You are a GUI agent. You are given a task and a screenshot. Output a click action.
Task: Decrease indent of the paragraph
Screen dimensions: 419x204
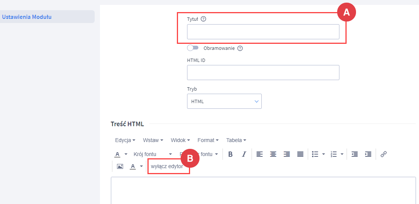(x=355, y=154)
